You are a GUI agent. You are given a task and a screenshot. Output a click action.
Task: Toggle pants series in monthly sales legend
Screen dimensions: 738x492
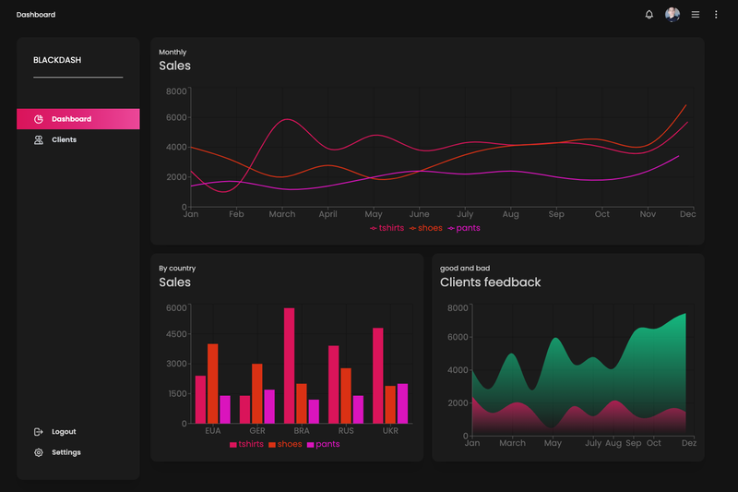point(464,228)
